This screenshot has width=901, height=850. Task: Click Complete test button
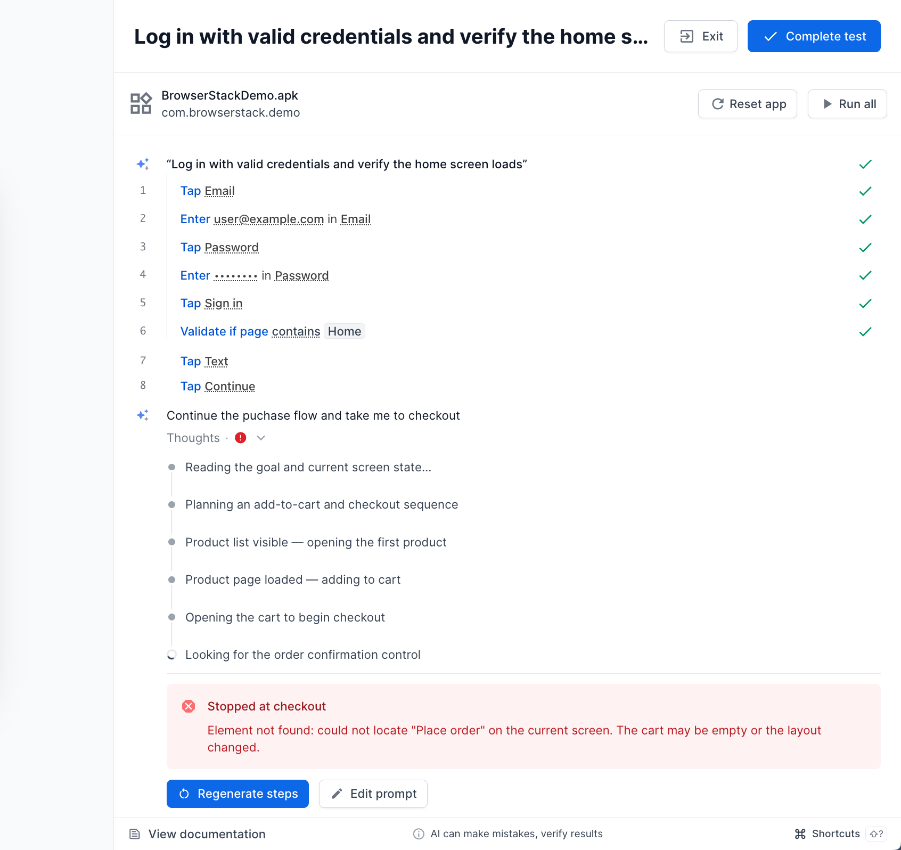(x=814, y=36)
